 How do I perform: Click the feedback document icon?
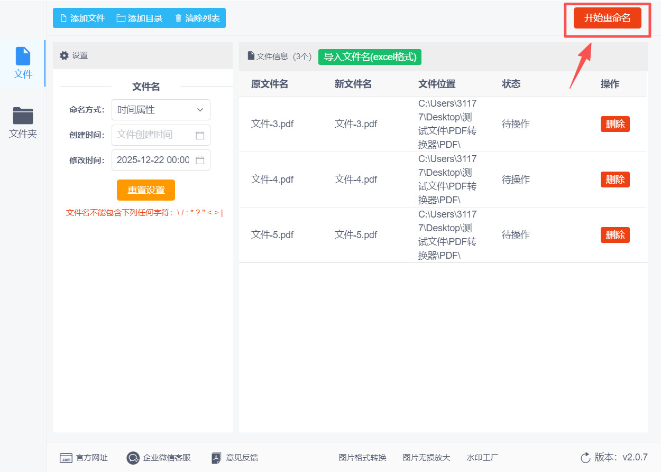(x=216, y=458)
